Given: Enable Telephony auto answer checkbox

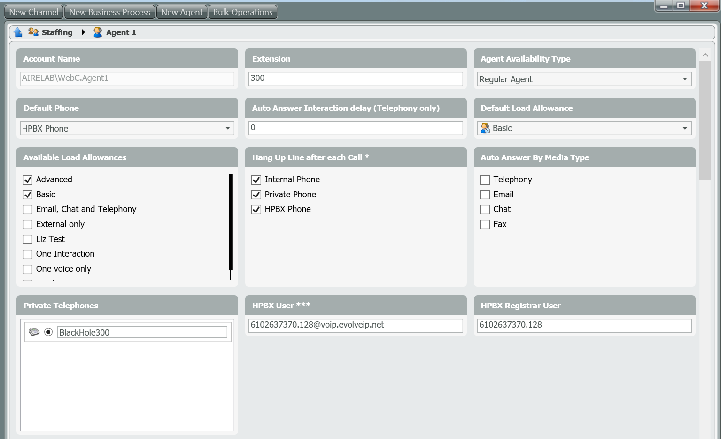Looking at the screenshot, I should 485,180.
